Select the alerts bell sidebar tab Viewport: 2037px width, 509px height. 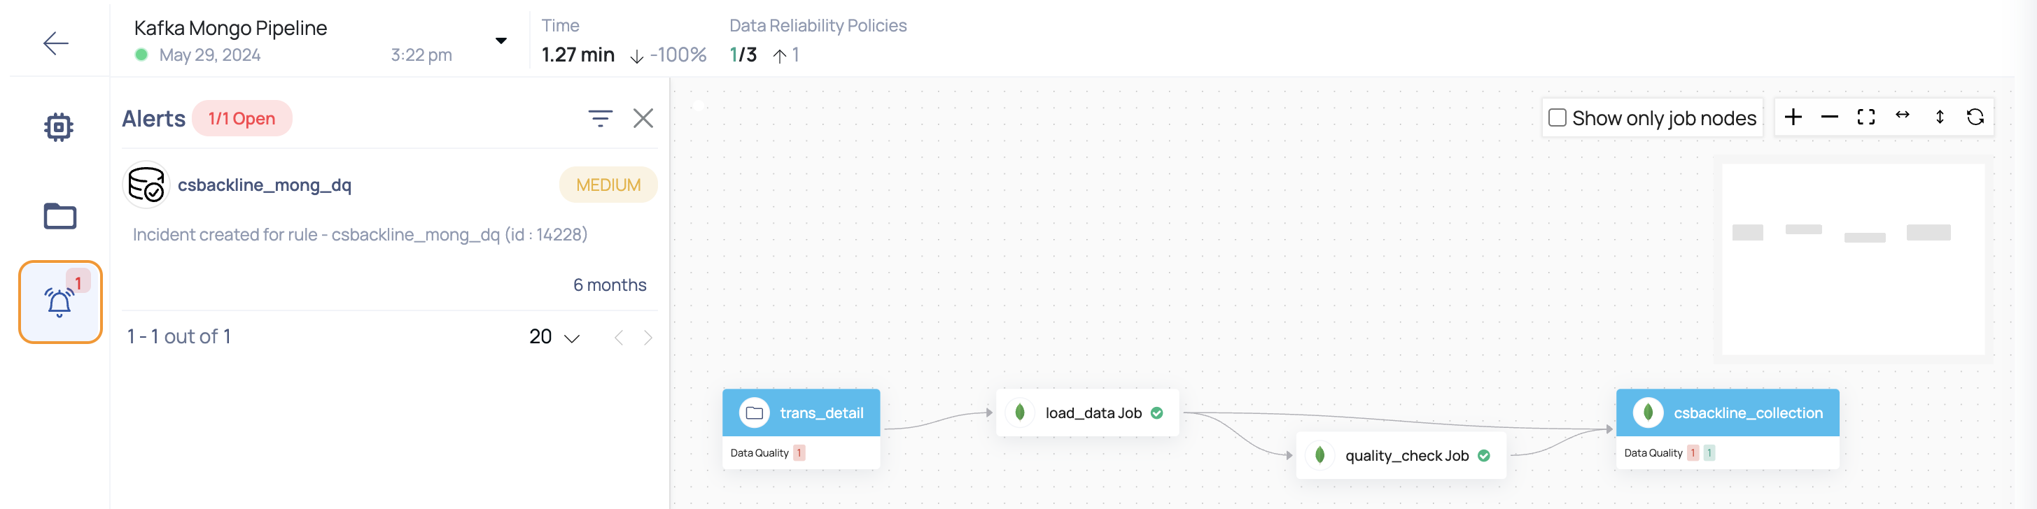[x=61, y=302]
